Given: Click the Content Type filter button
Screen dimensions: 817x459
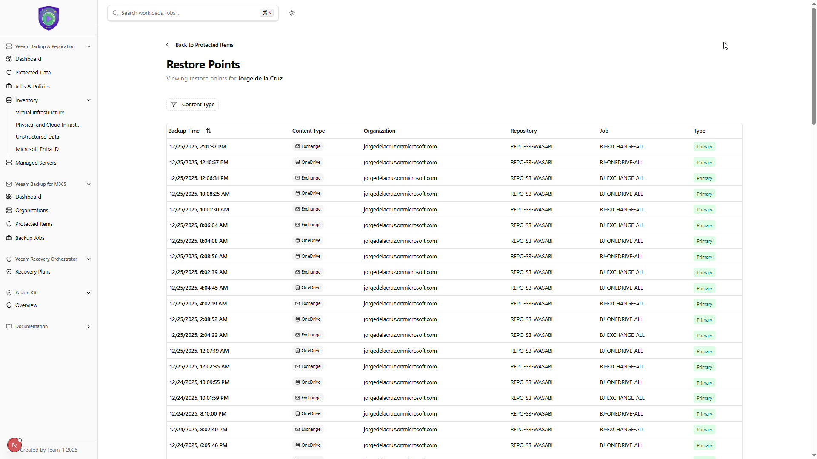Looking at the screenshot, I should click(x=193, y=105).
